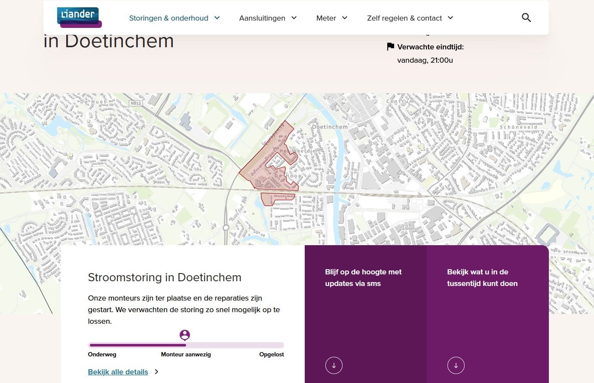594x383 pixels.
Task: Click the Opgelost status label
Action: [272, 354]
